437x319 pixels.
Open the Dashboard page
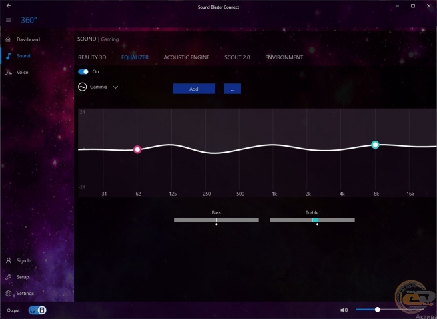tap(28, 39)
